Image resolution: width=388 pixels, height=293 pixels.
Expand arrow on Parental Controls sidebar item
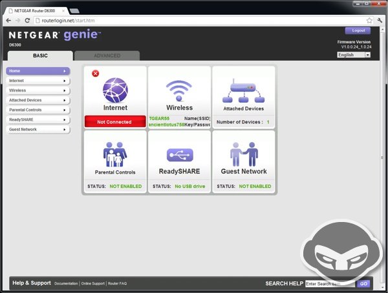tap(65, 110)
